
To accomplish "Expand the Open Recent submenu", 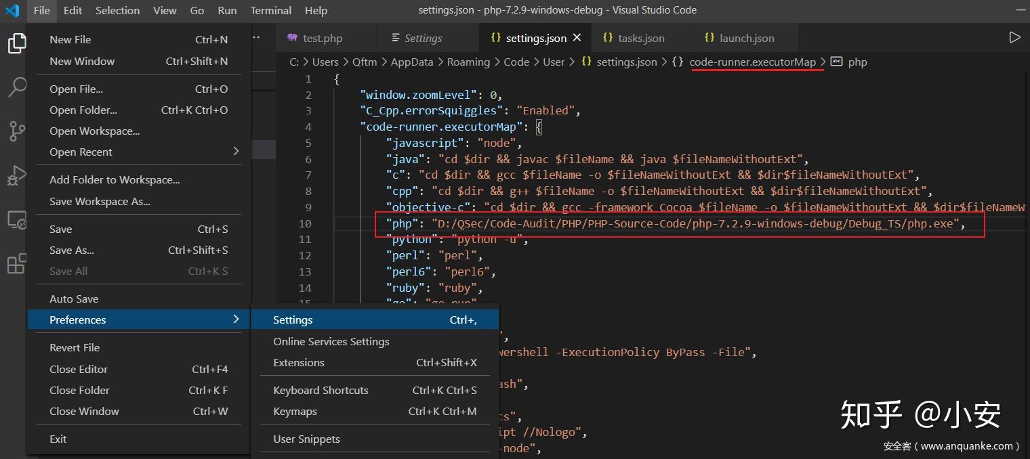I will (138, 152).
